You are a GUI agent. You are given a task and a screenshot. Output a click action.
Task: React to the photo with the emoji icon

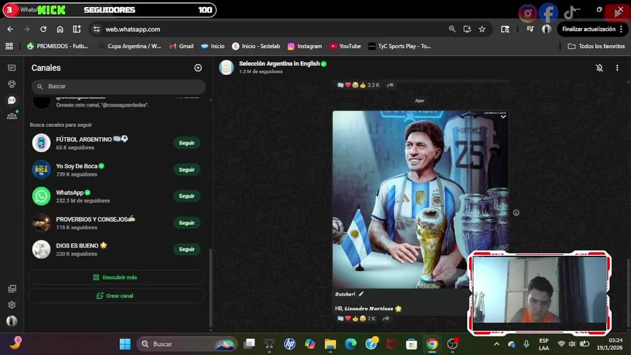click(516, 213)
